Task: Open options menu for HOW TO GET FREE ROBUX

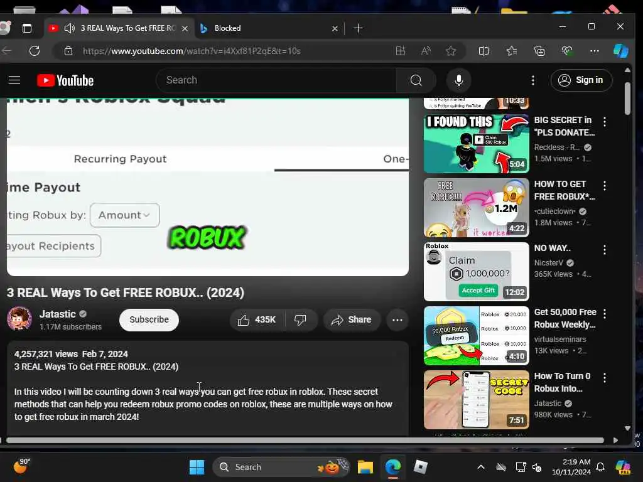Action: [x=605, y=186]
